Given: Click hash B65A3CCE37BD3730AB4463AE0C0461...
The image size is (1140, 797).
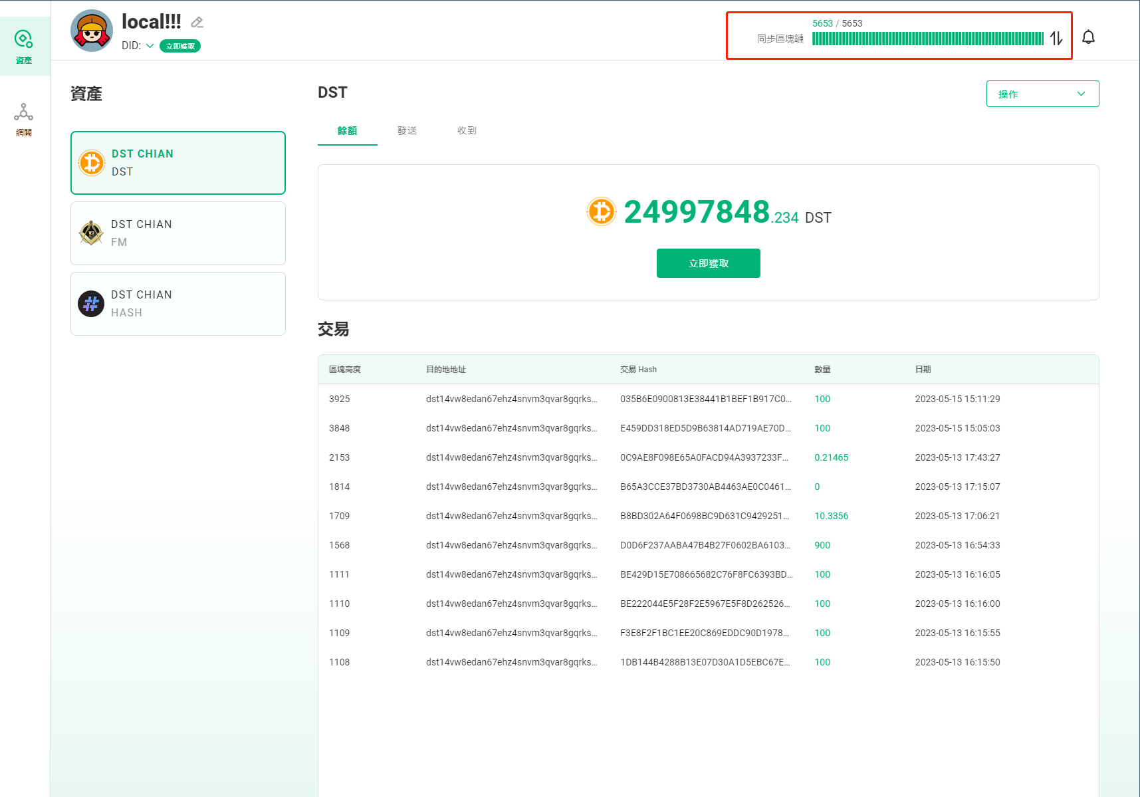Looking at the screenshot, I should click(706, 487).
